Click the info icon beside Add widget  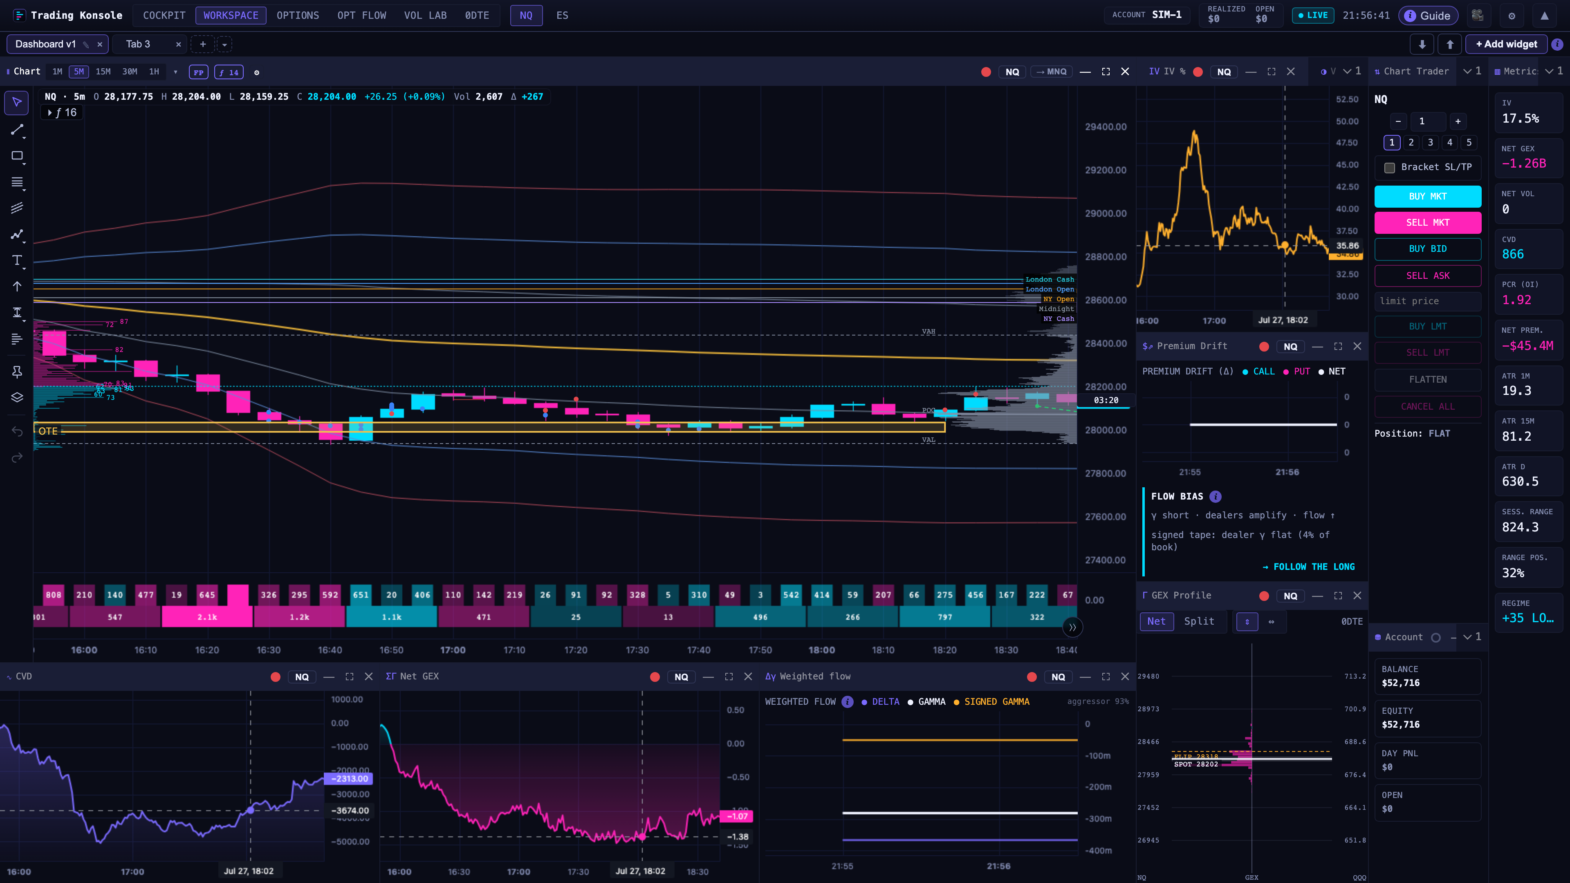pyautogui.click(x=1557, y=44)
